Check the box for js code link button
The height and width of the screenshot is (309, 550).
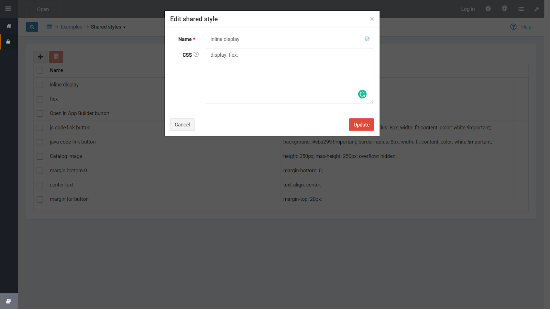[40, 128]
